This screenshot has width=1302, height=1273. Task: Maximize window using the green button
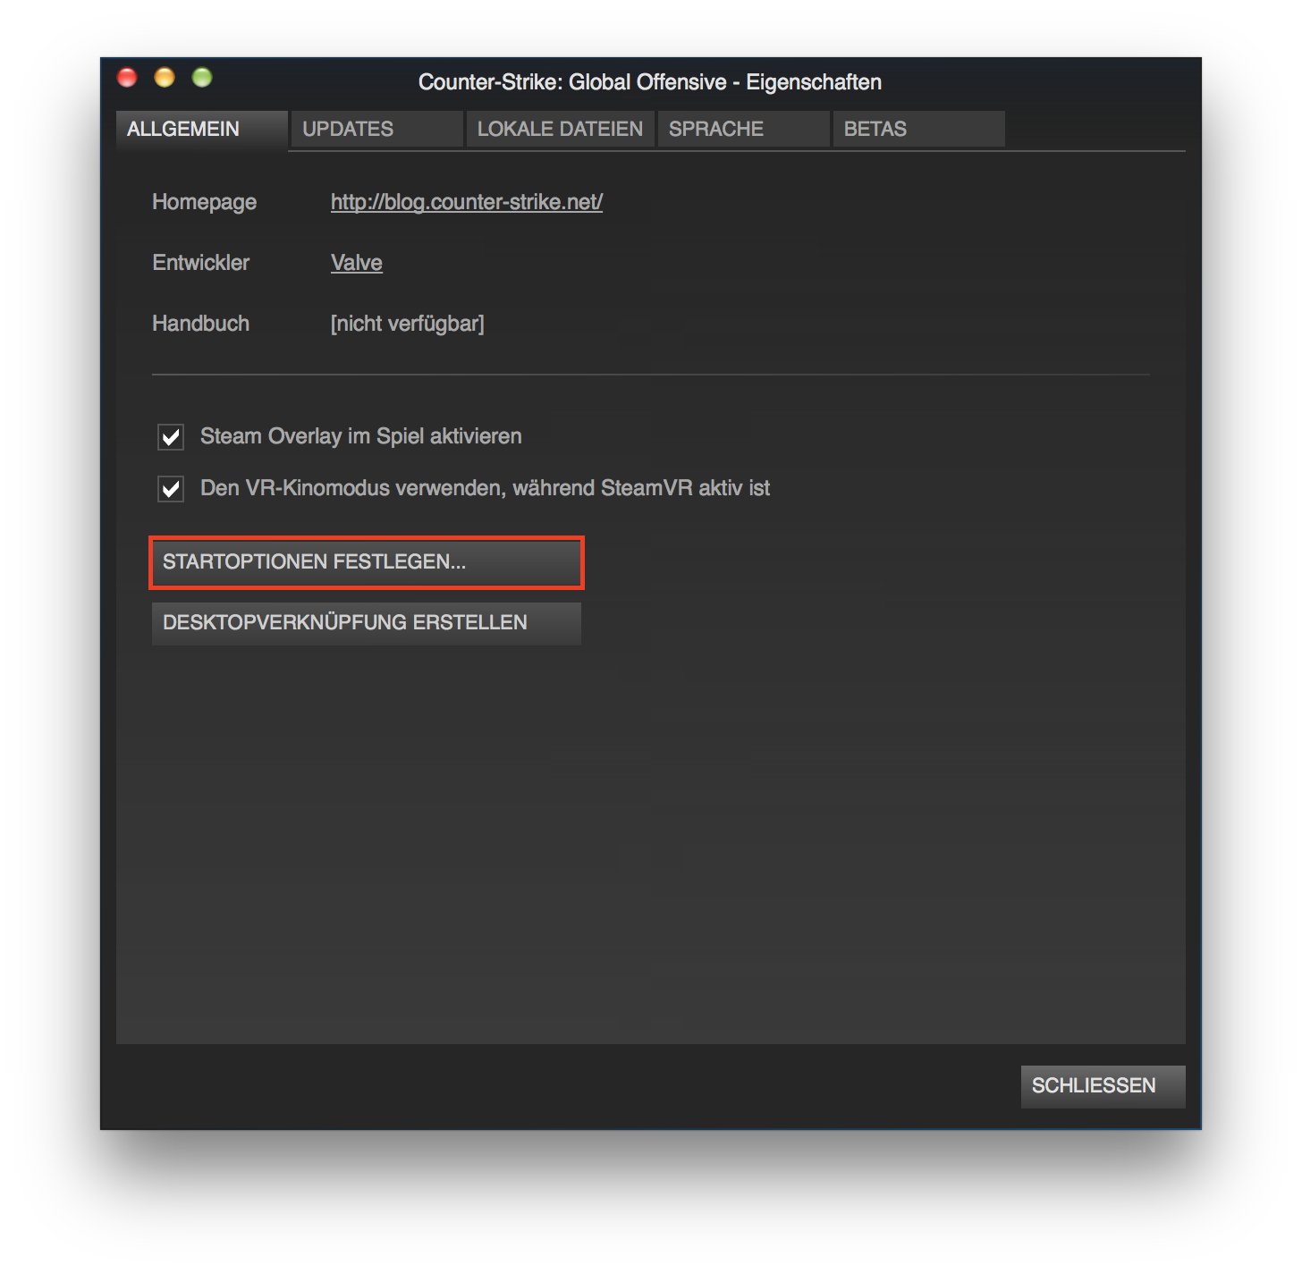(202, 78)
